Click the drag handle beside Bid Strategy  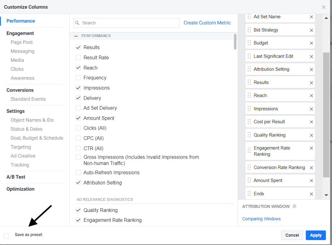249,30
